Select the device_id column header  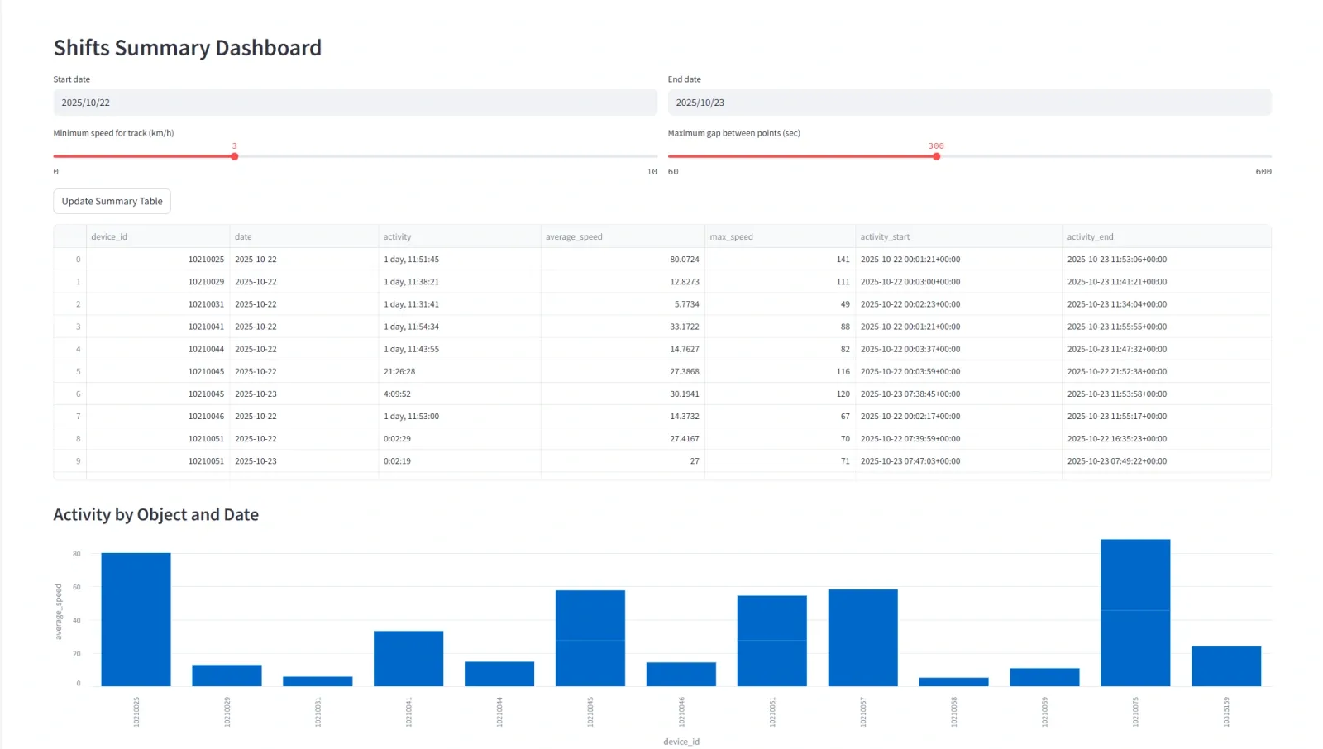pyautogui.click(x=109, y=236)
